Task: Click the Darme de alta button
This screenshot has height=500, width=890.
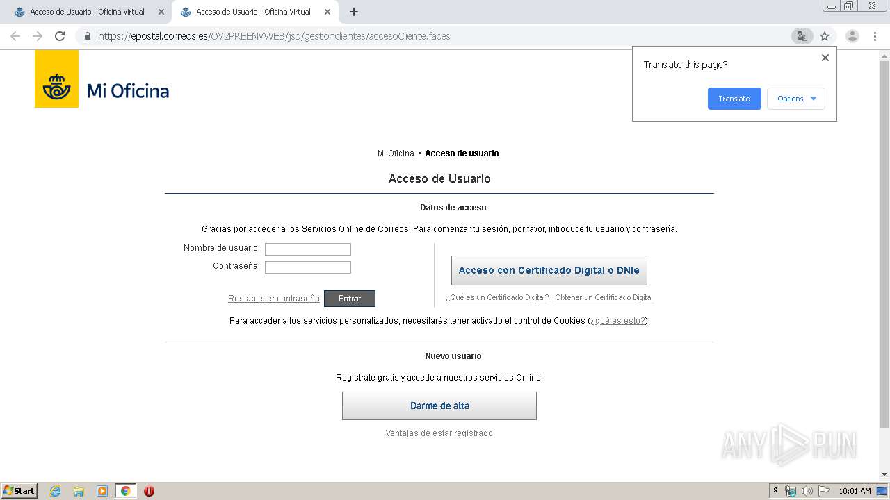Action: (x=439, y=406)
